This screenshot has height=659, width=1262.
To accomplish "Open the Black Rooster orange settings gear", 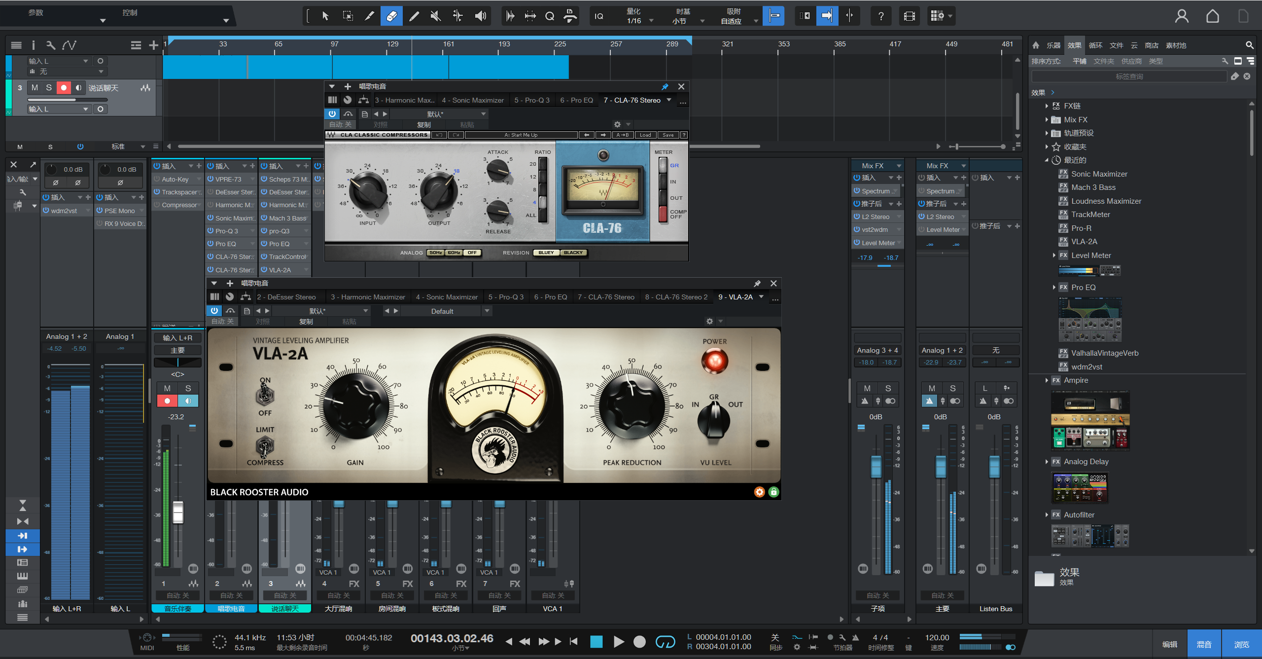I will click(759, 492).
